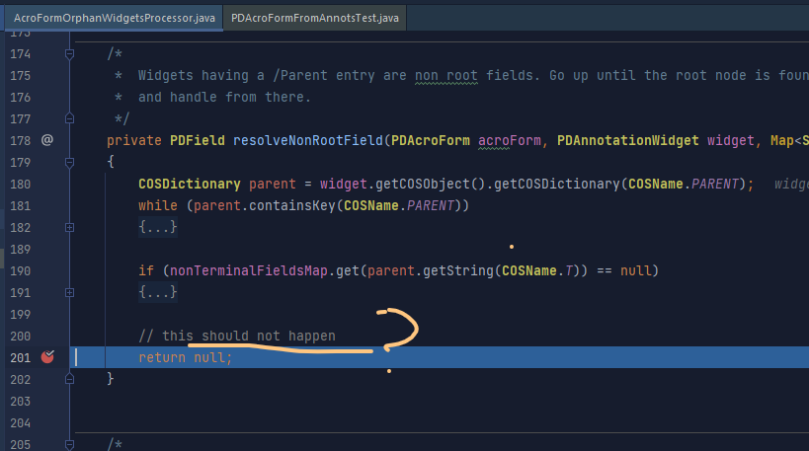The image size is (809, 451).
Task: Click 'non root' underlined words in comment
Action: tap(446, 76)
